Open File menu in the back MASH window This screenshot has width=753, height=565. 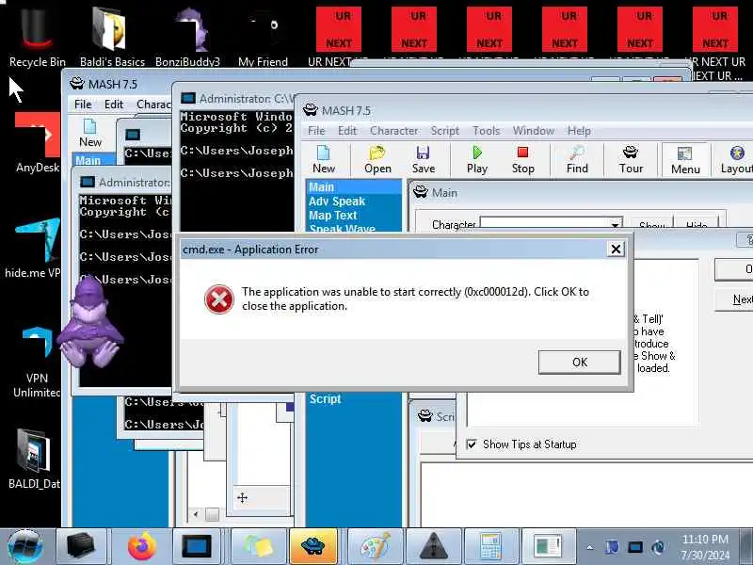(x=83, y=105)
